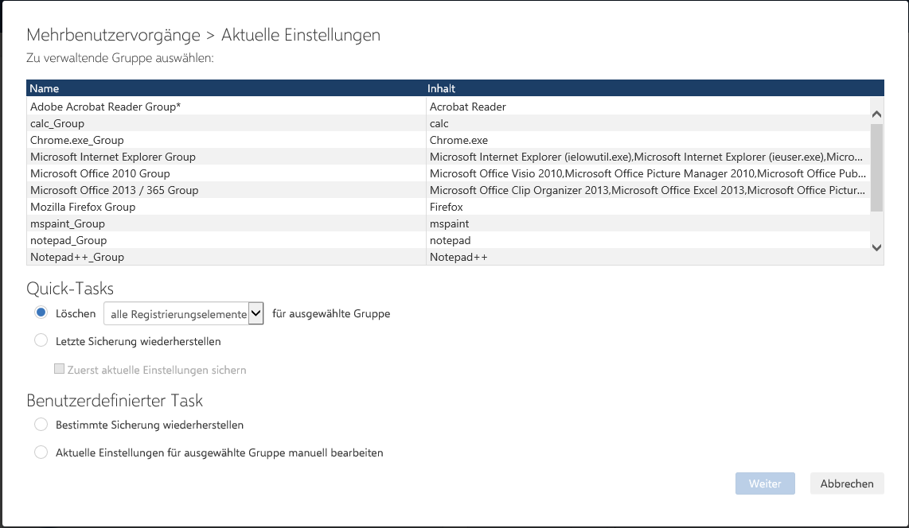Click the Microsoft Office Visio 2010 content cell

point(648,173)
